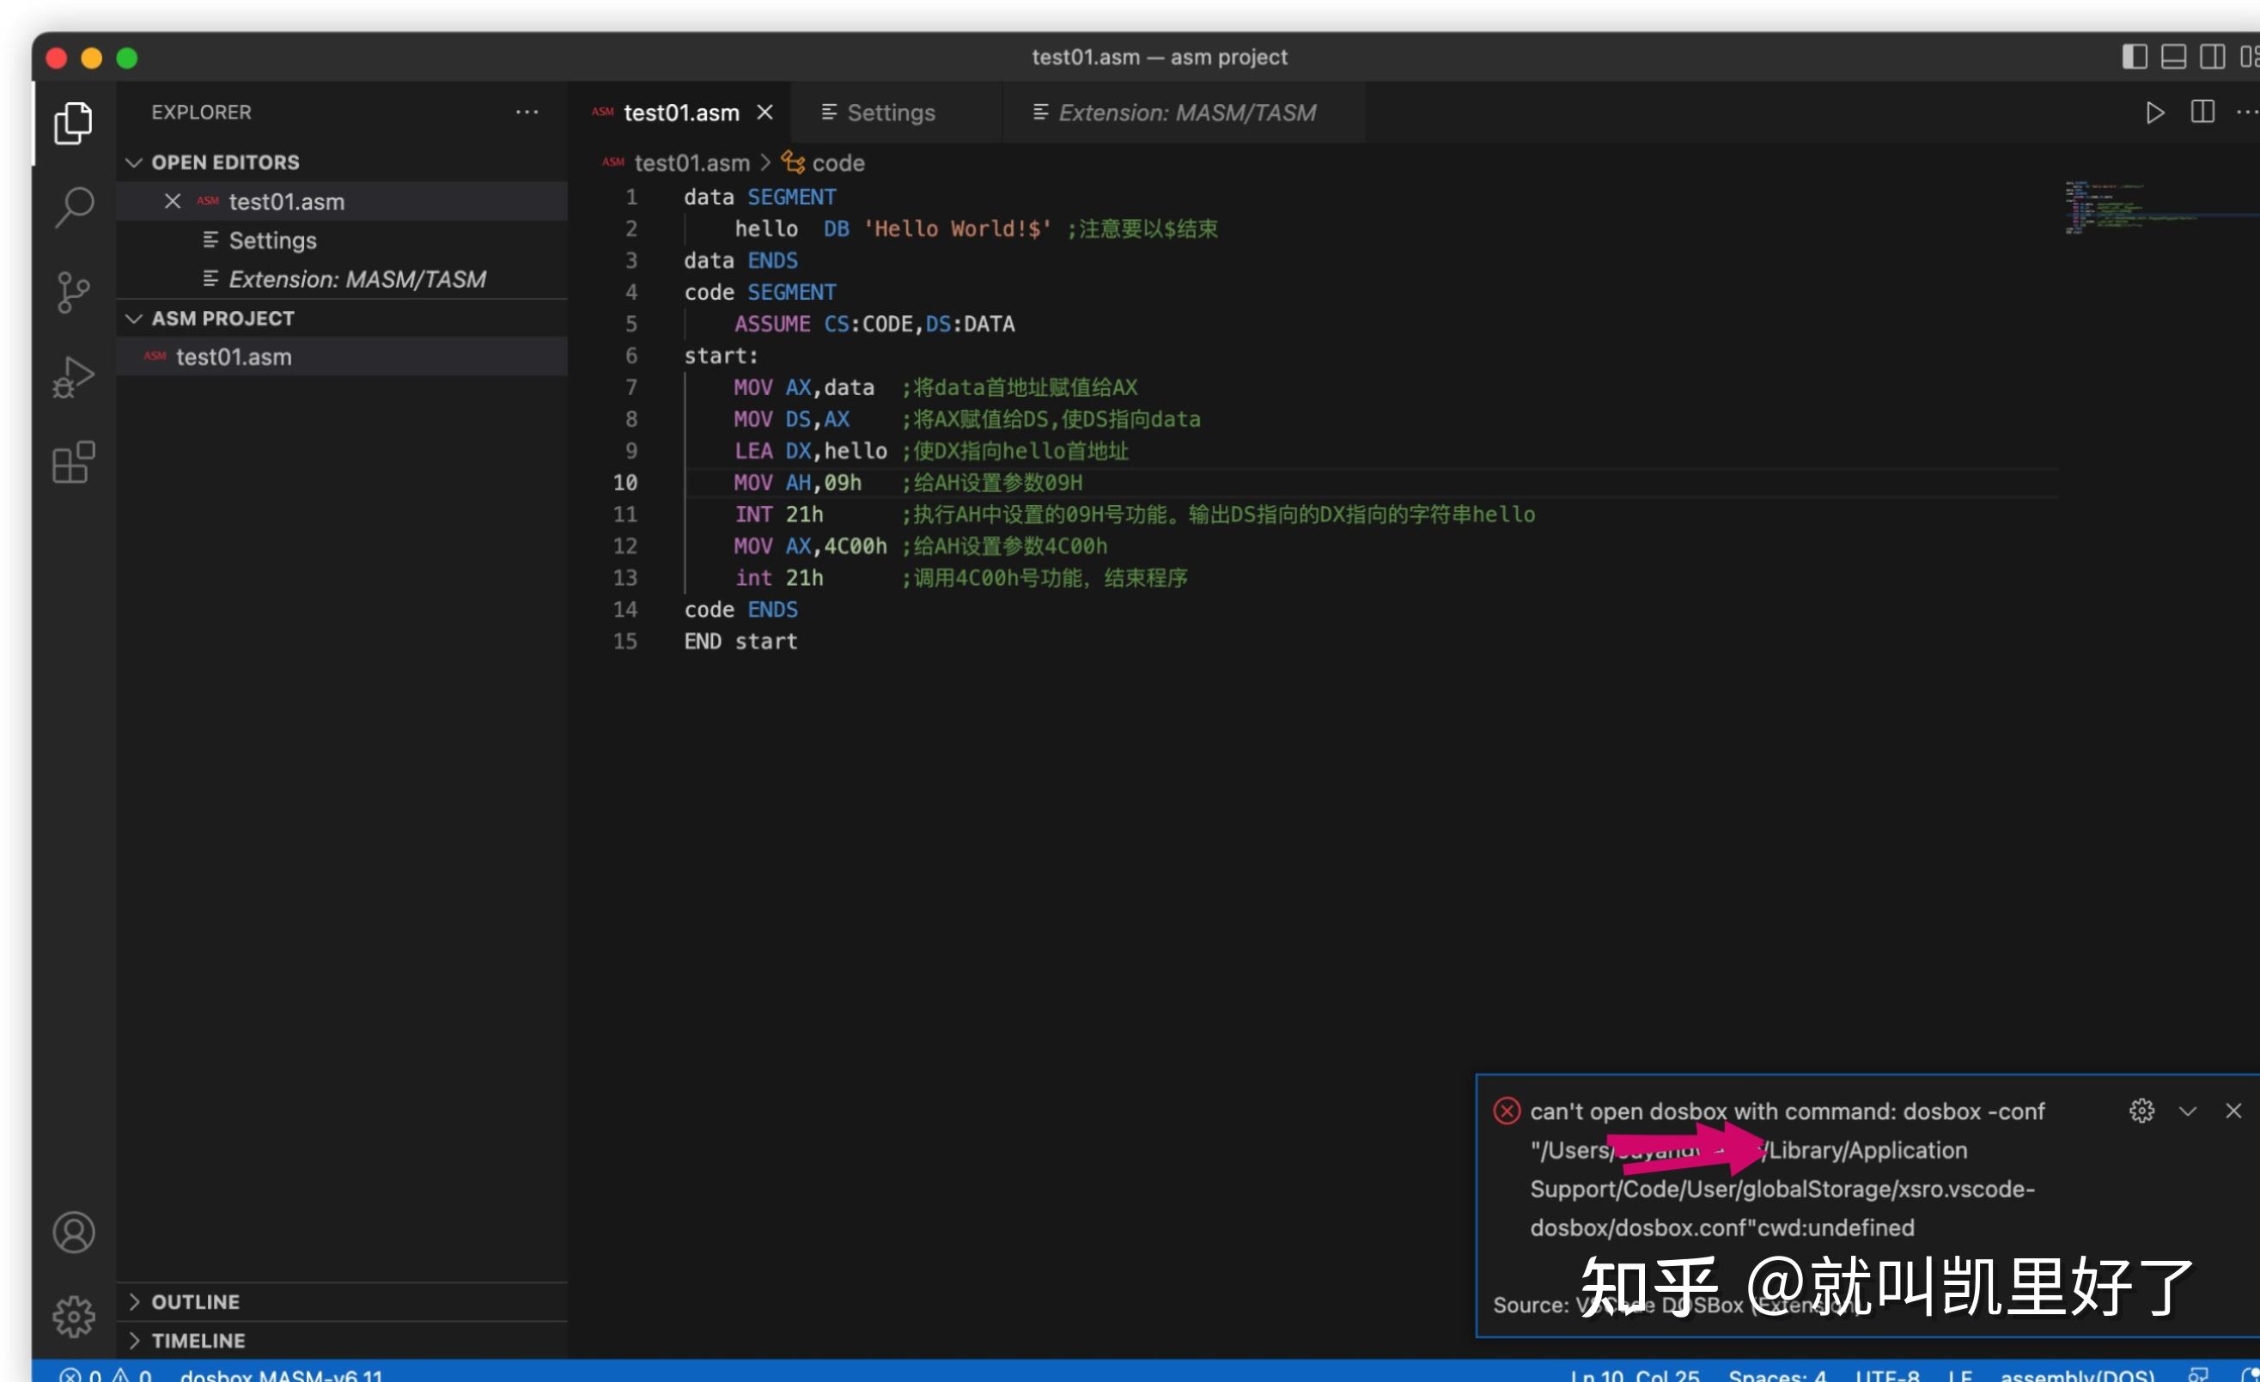Viewport: 2260px width, 1382px height.
Task: Click 'UTF-8' encoding status item
Action: [1886, 1374]
